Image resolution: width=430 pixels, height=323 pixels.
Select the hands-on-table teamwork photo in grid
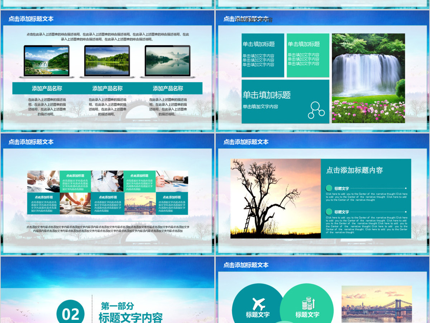75,203
